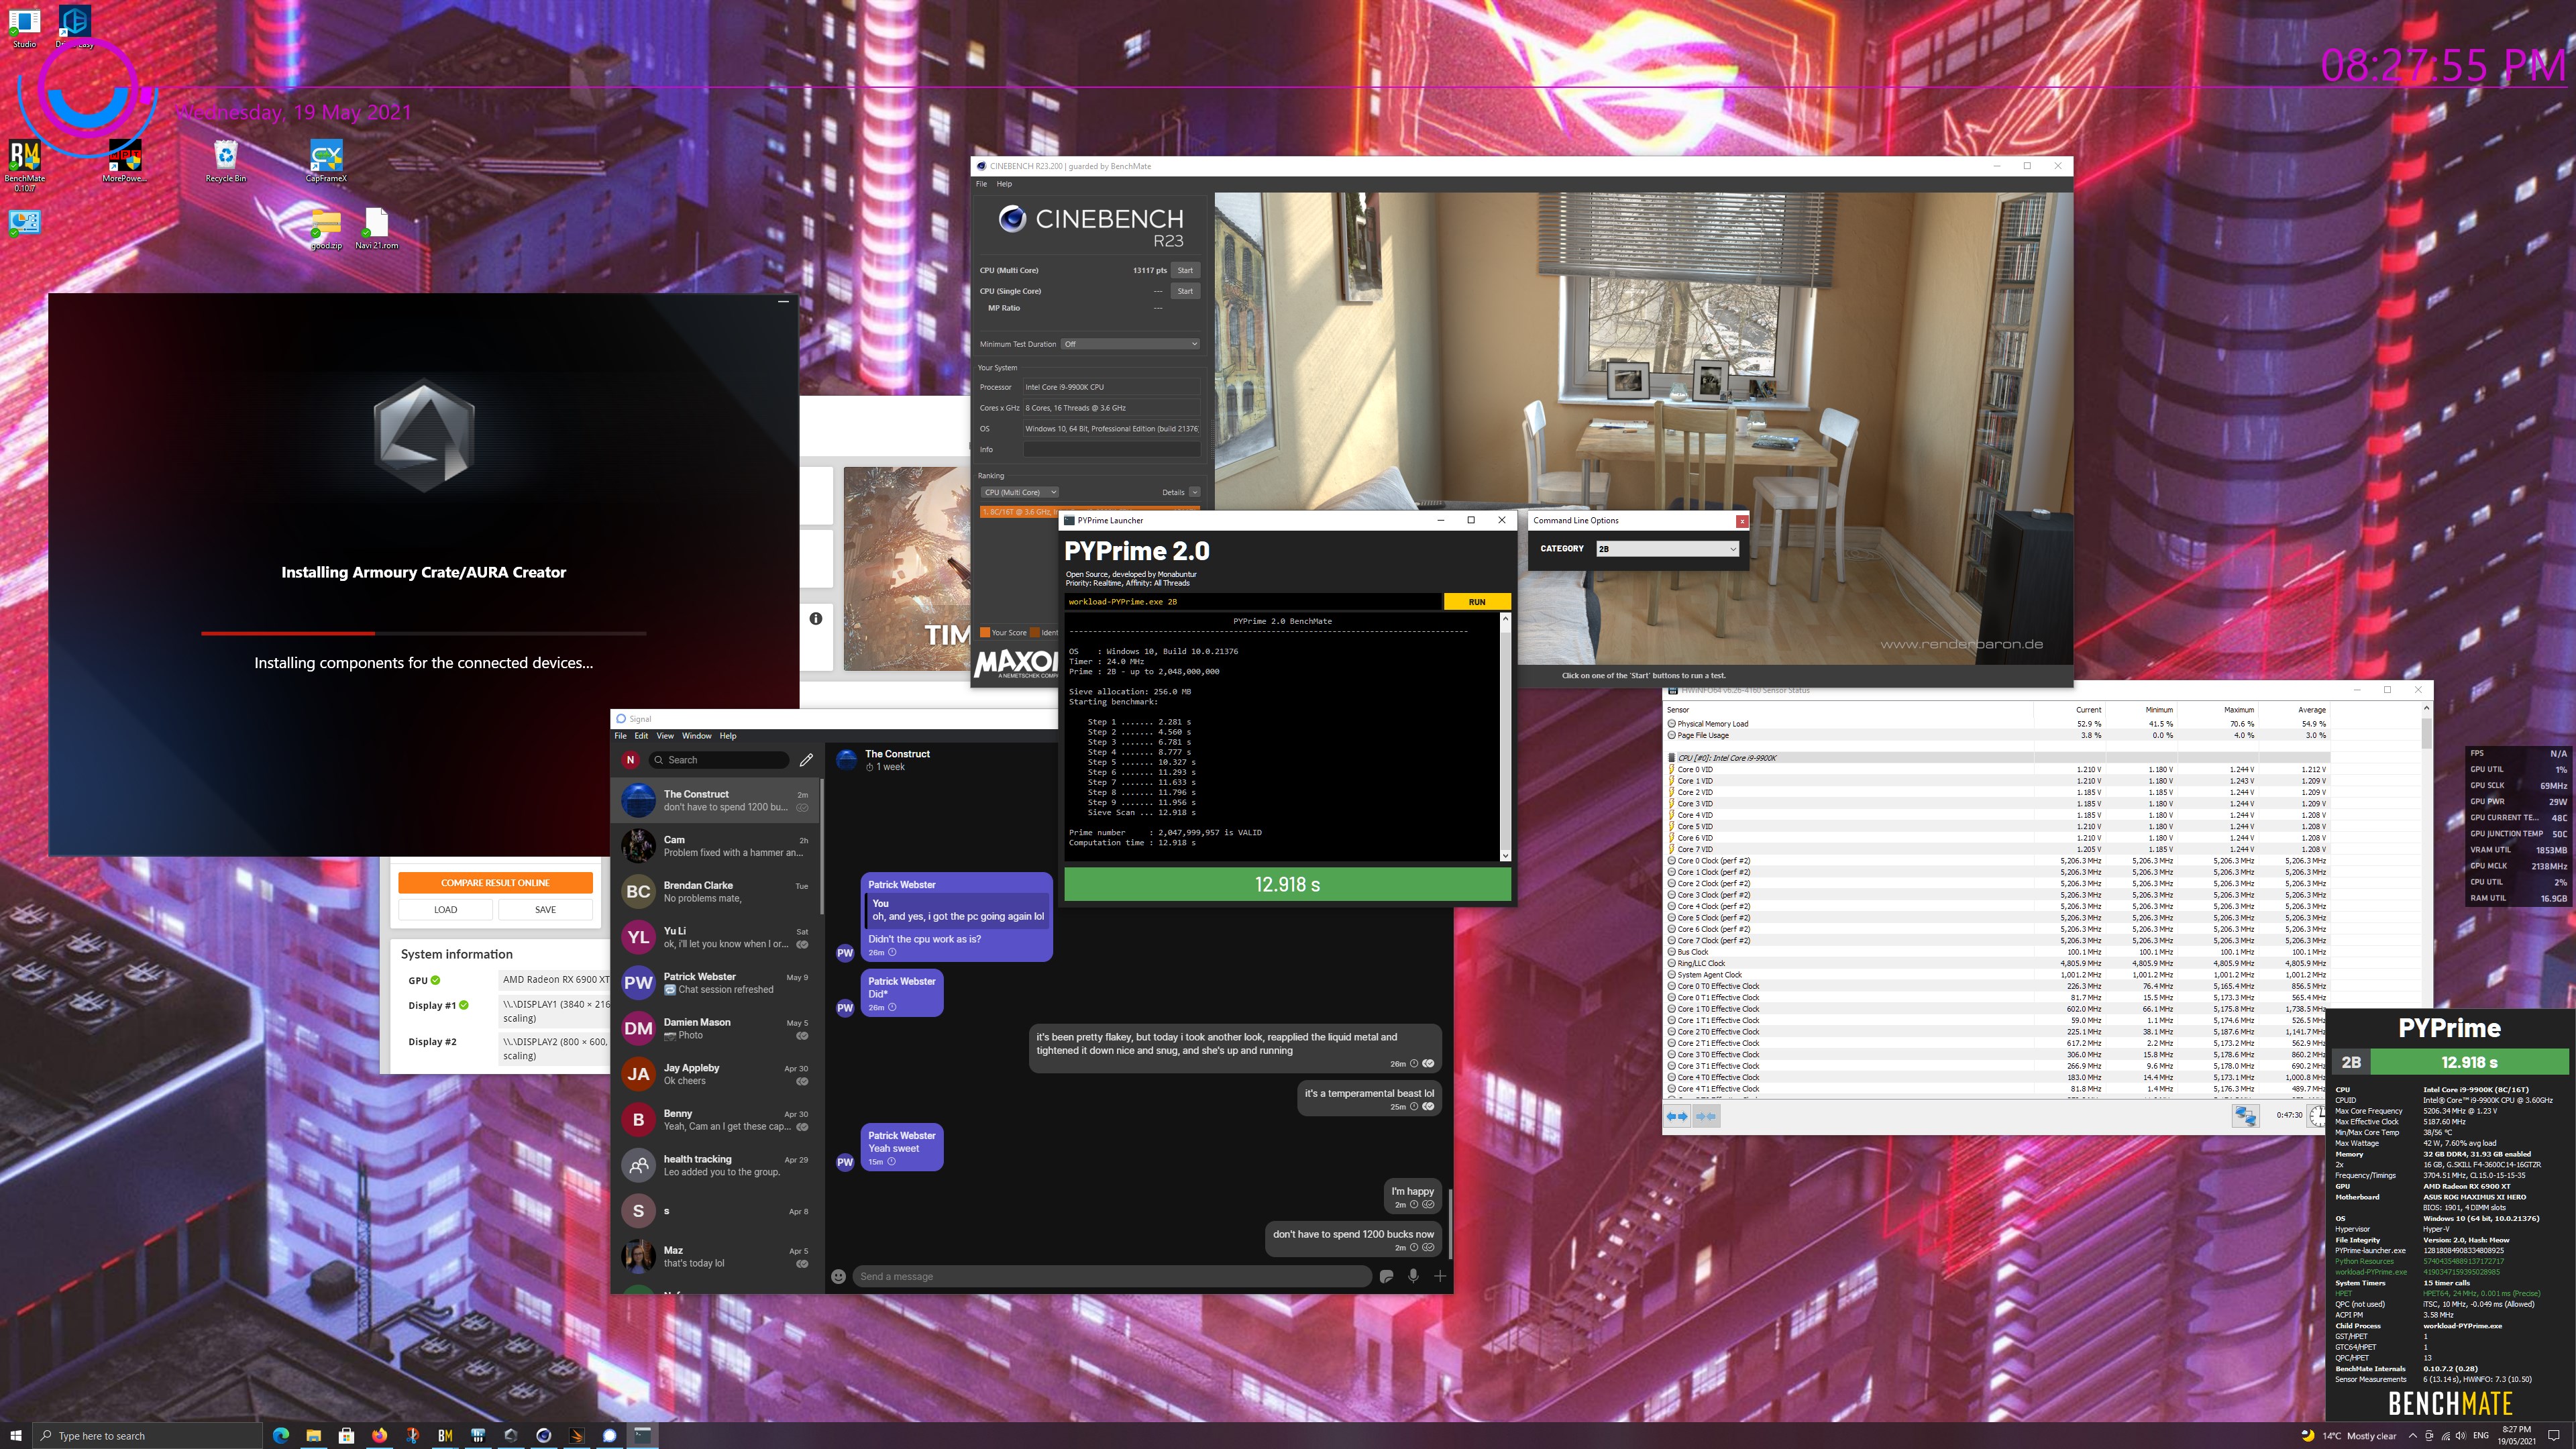
Task: Click the yellow RUN button in PYPrime
Action: click(1477, 602)
